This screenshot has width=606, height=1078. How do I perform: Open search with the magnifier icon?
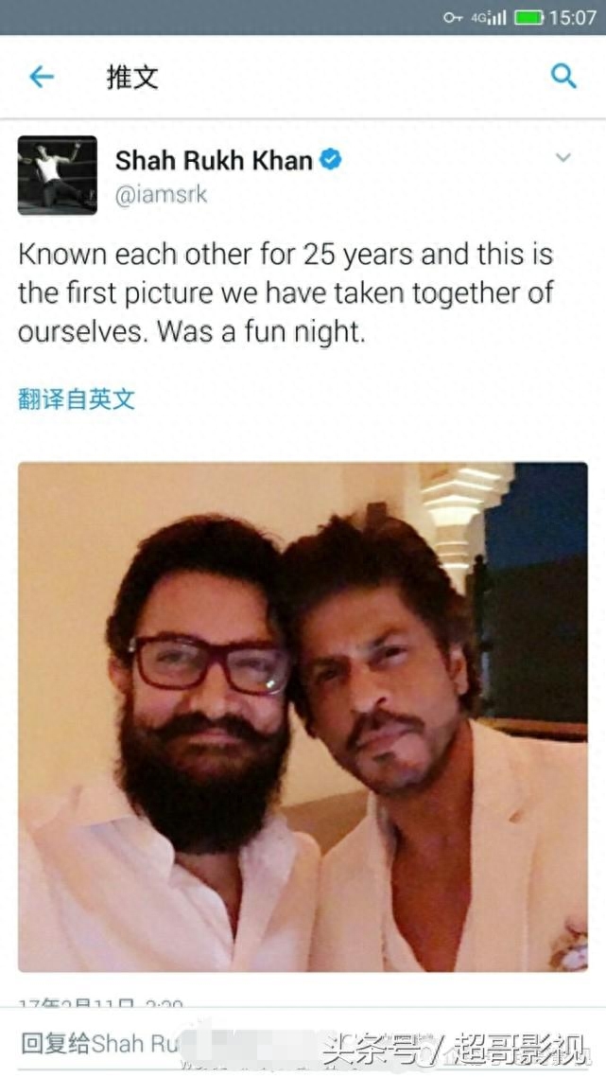pyautogui.click(x=563, y=76)
